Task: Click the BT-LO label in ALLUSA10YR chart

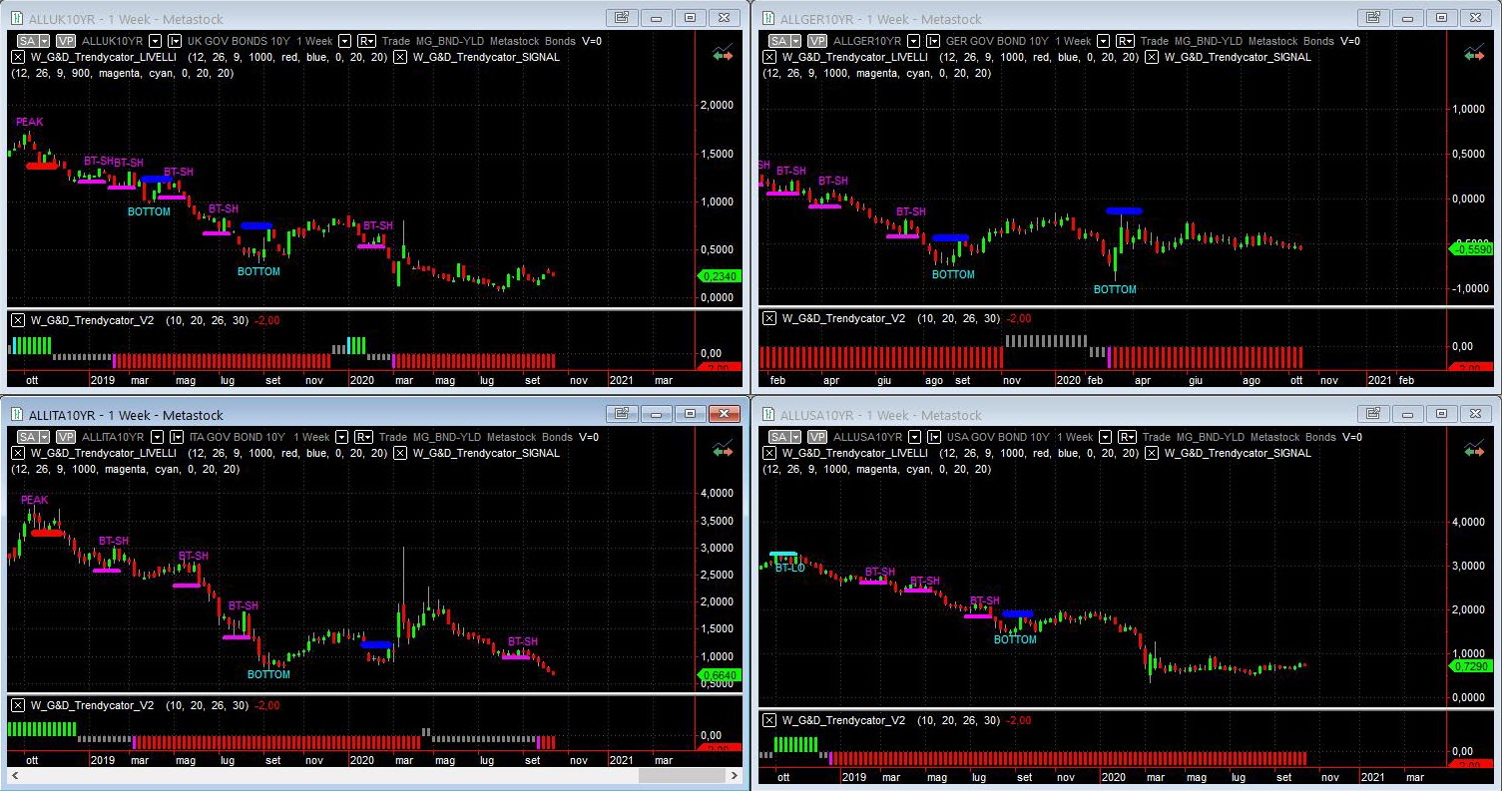Action: point(789,568)
